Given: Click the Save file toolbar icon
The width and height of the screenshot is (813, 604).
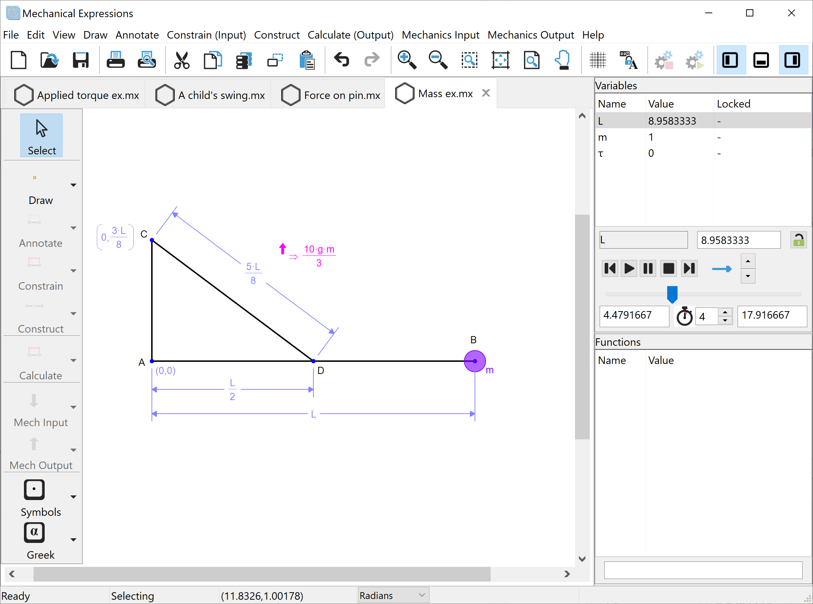Looking at the screenshot, I should pos(80,60).
